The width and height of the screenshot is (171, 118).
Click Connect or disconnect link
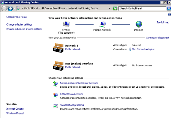(x=157, y=38)
